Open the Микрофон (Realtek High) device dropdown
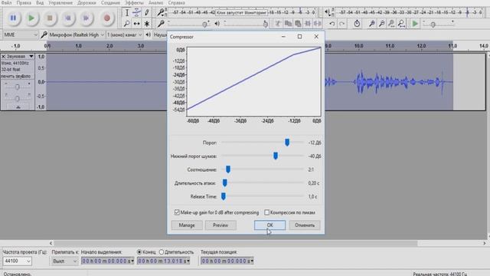The width and height of the screenshot is (490, 276). (77, 34)
